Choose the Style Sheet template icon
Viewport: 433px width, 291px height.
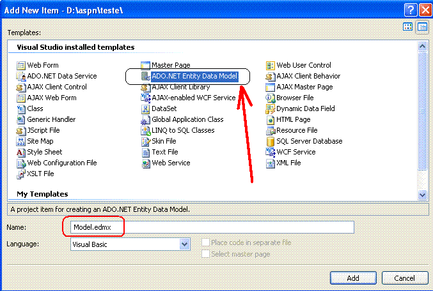[21, 153]
